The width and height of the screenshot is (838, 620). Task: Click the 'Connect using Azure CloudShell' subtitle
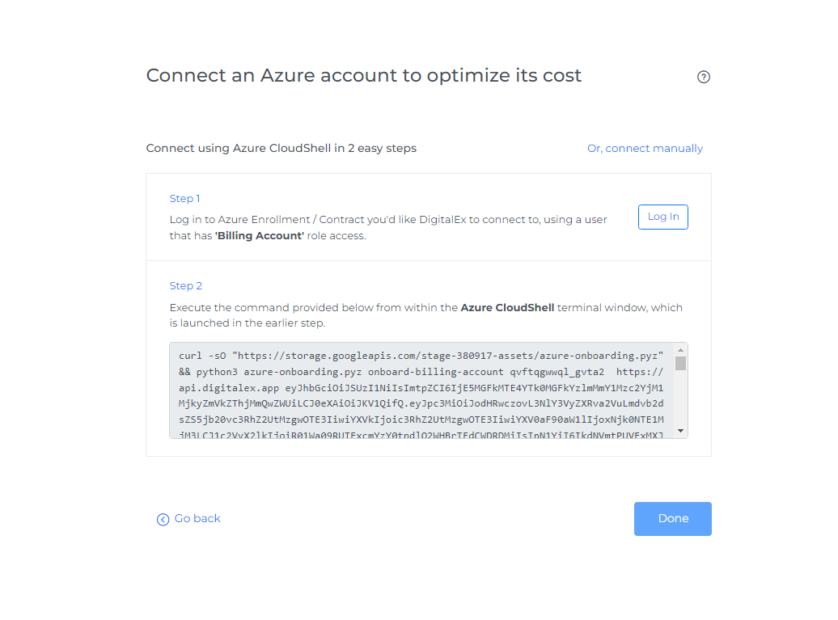click(x=281, y=149)
